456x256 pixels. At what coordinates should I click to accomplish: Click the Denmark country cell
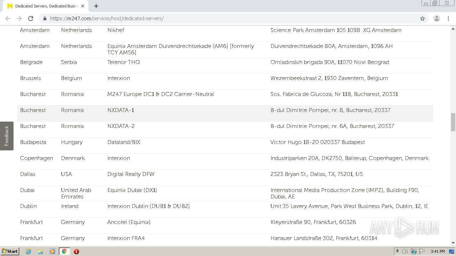pos(73,158)
